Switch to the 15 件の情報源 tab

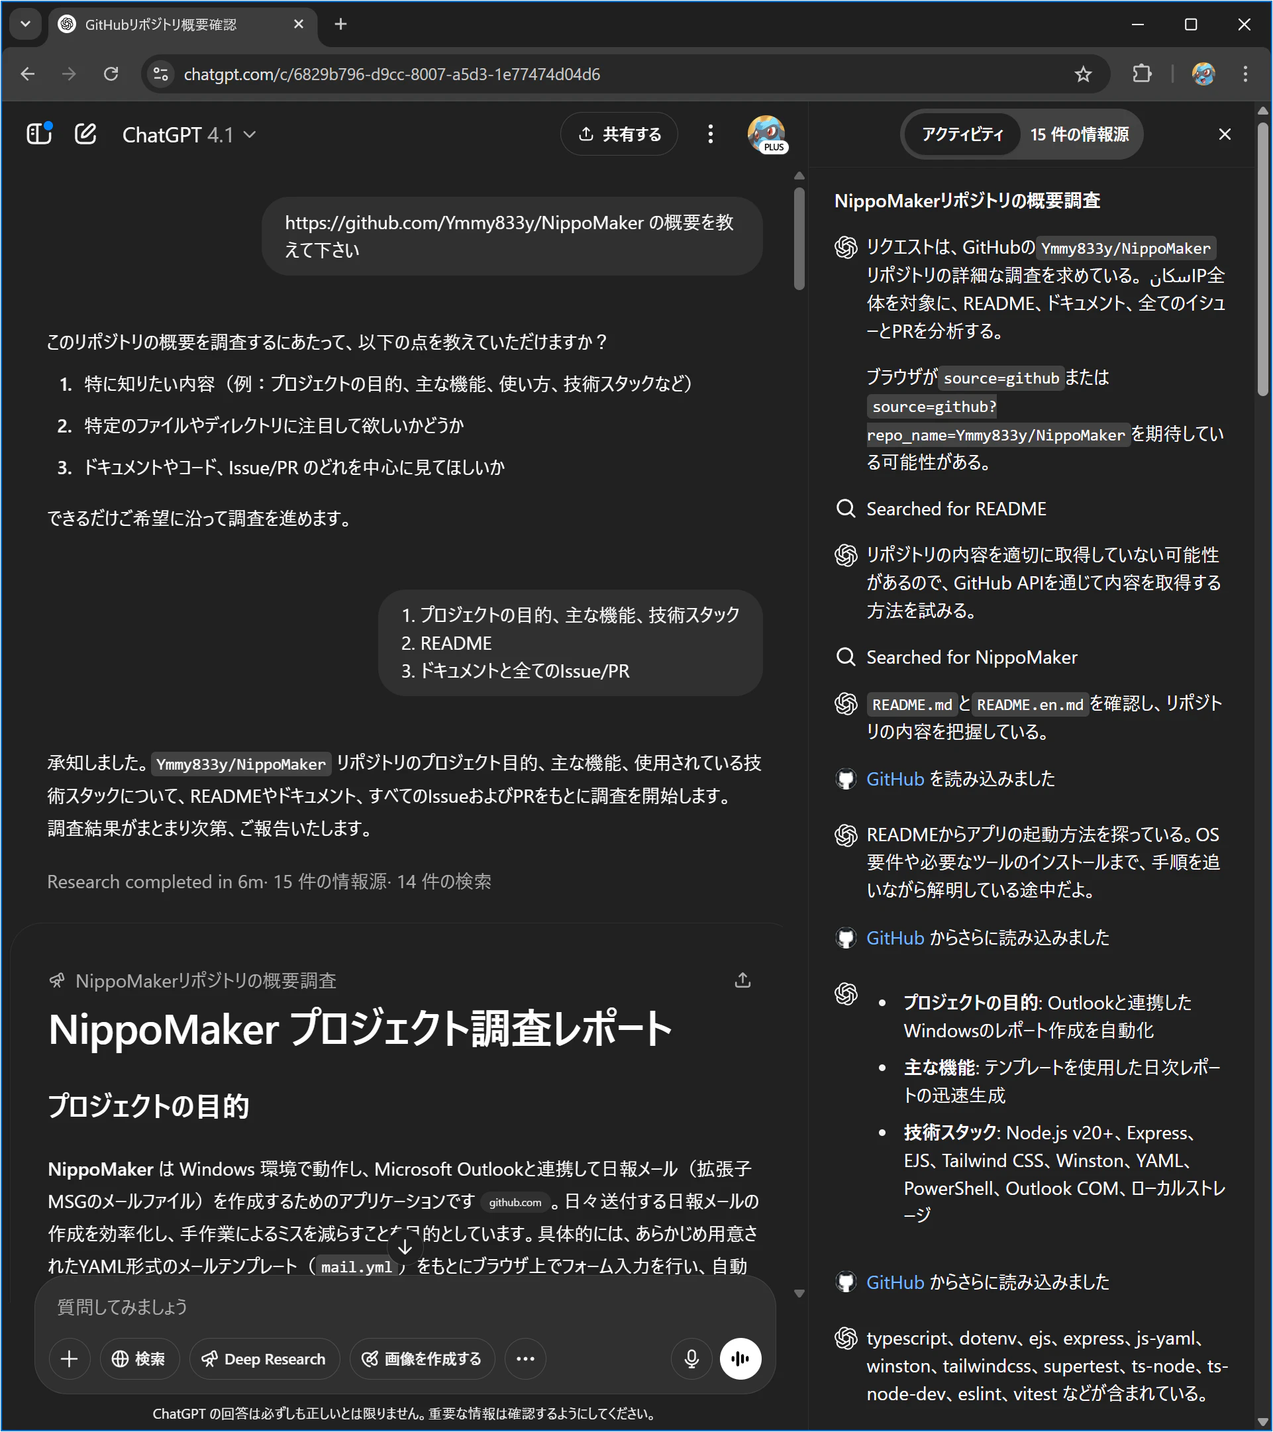click(x=1079, y=134)
